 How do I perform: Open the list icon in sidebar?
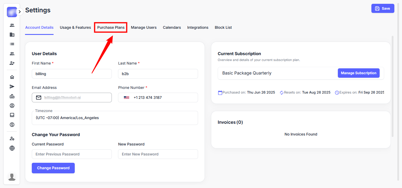(12, 44)
